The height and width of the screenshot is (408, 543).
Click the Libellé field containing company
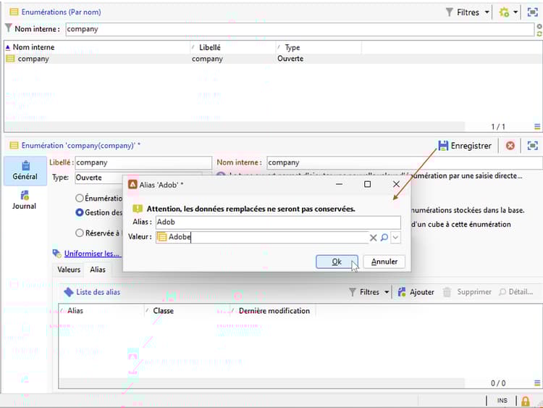coord(143,162)
